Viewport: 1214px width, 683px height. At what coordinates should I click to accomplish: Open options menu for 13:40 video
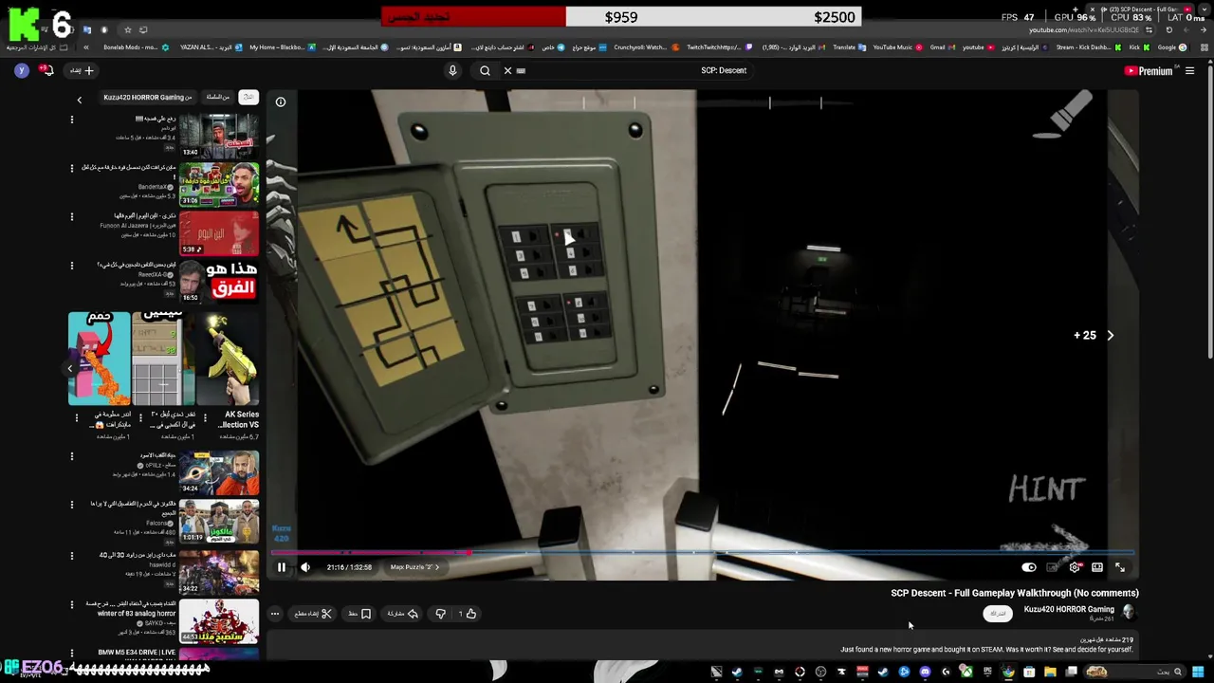point(71,120)
